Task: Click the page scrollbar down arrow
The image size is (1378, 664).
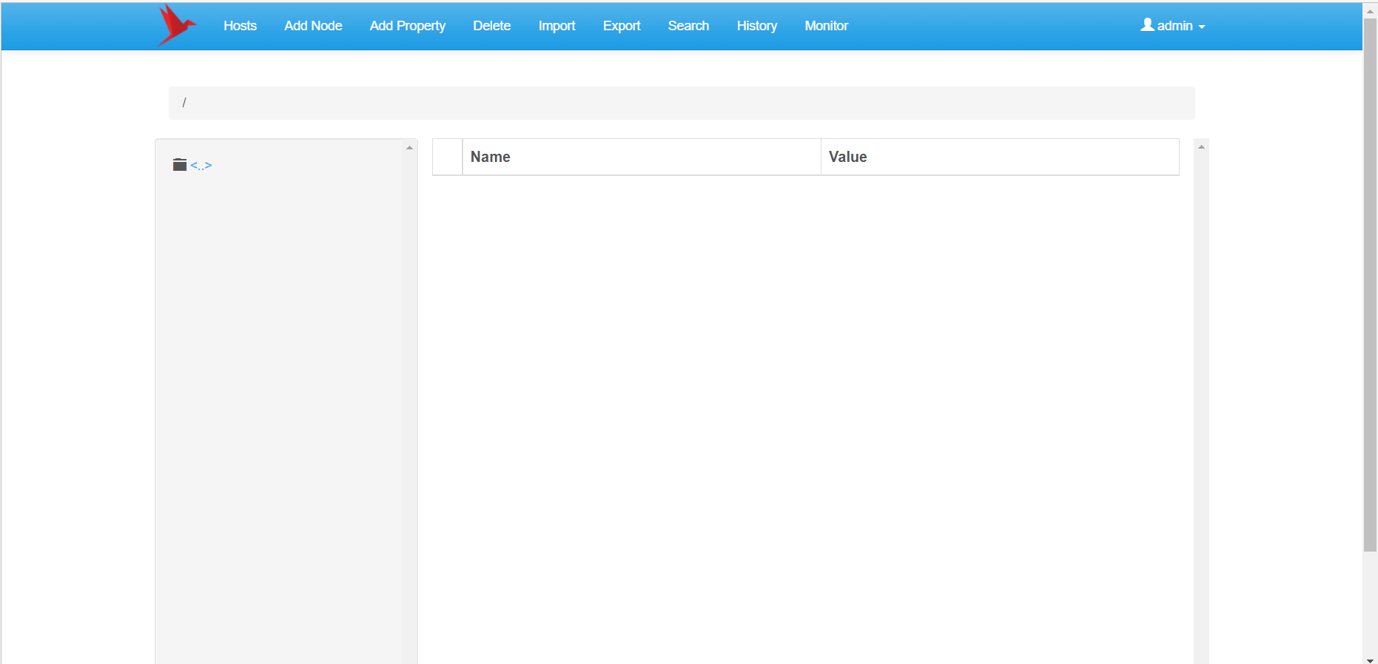Action: [x=1370, y=660]
